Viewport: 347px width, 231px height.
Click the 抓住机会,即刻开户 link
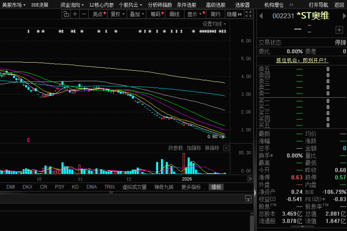[301, 60]
